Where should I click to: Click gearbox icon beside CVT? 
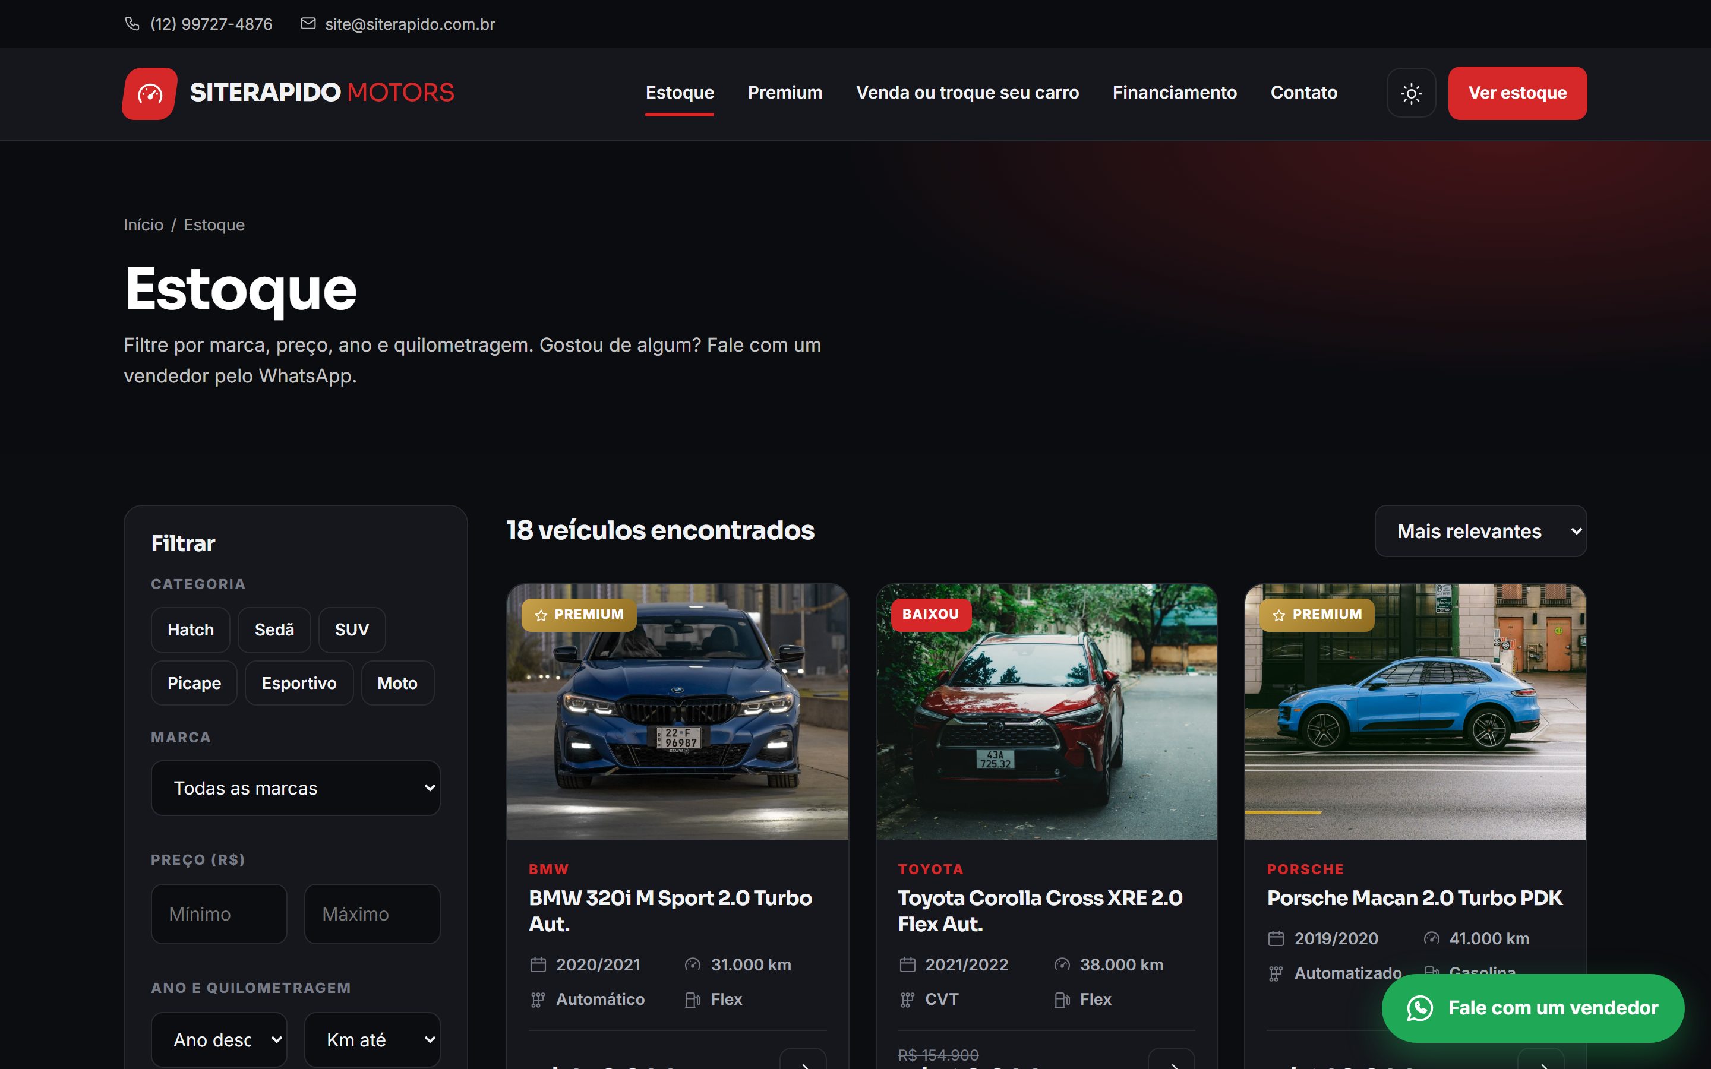(908, 1000)
